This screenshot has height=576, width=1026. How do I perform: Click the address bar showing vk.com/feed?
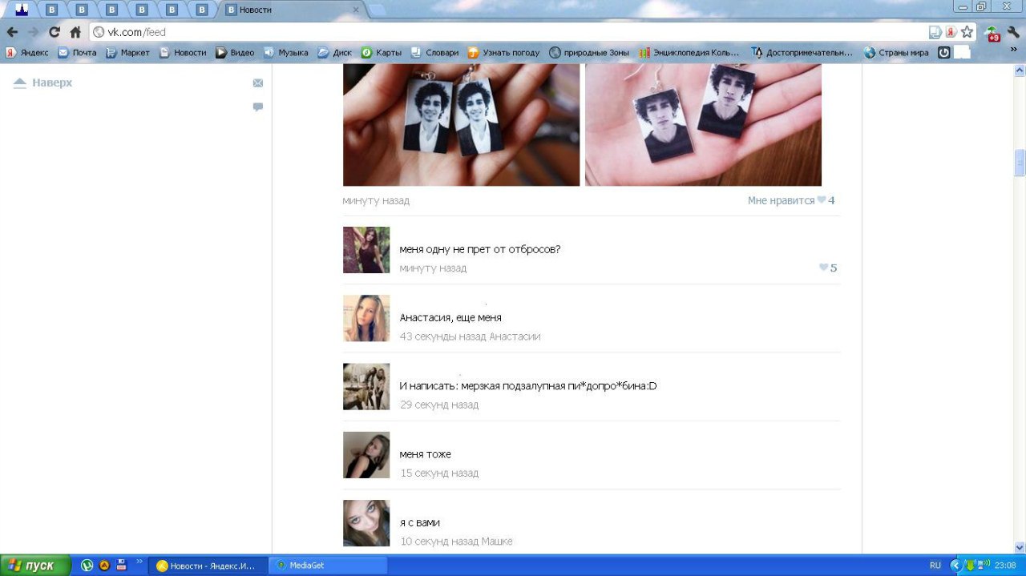point(513,32)
